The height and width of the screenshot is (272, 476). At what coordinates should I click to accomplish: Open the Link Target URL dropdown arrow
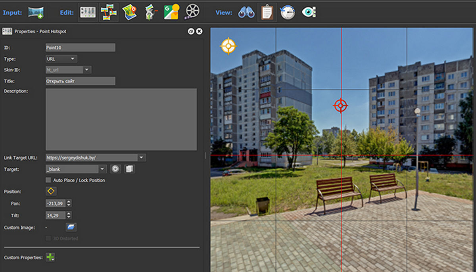pos(142,157)
